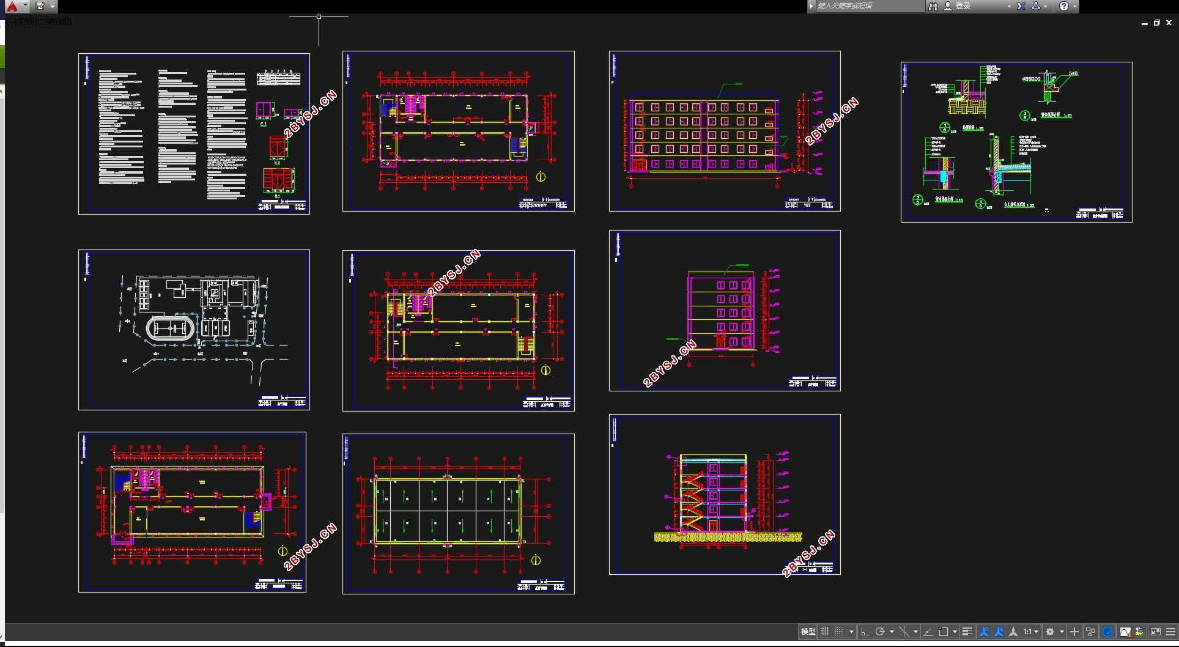Click the annotation scale icon beside 1:1
Viewport: 1179px width, 647px height.
coord(1013,632)
